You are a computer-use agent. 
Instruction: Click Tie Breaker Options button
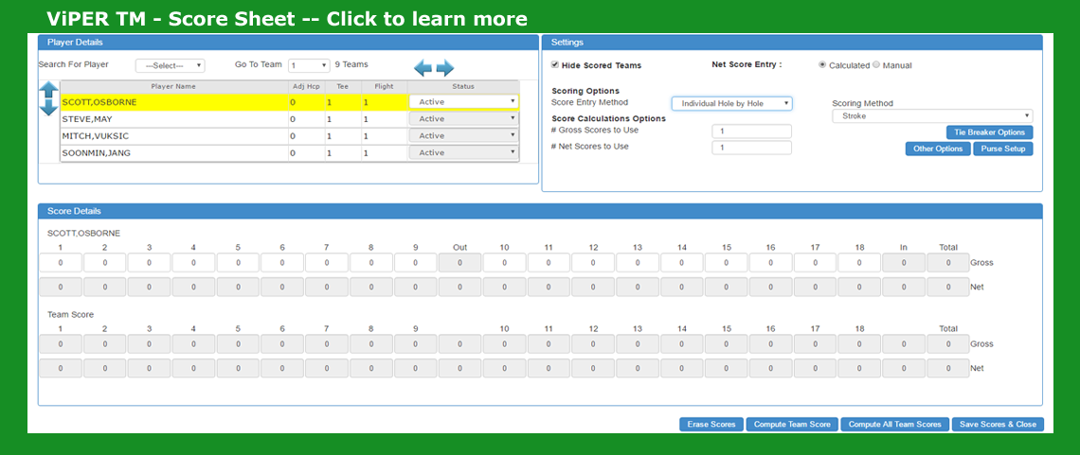point(990,132)
